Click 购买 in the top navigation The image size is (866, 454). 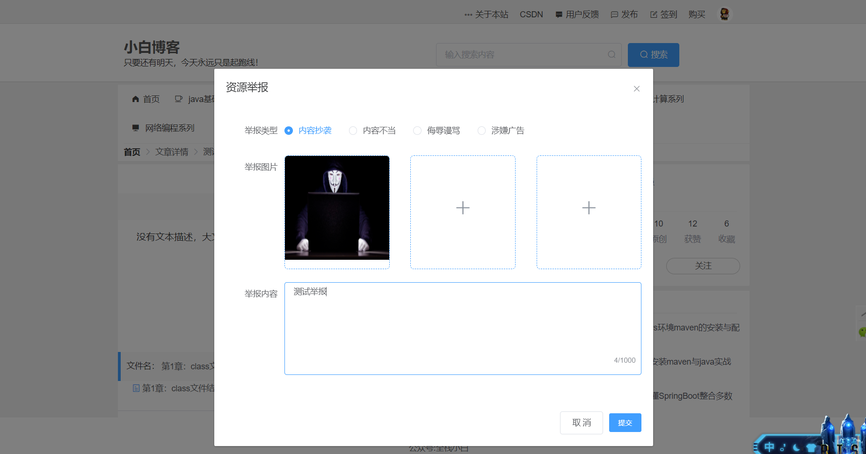697,14
